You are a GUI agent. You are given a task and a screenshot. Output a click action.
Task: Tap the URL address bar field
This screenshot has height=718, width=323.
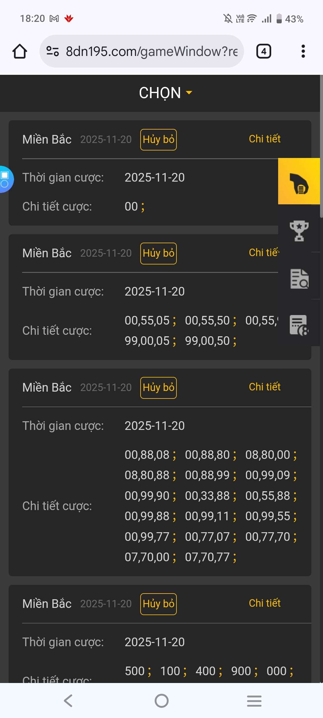[142, 51]
